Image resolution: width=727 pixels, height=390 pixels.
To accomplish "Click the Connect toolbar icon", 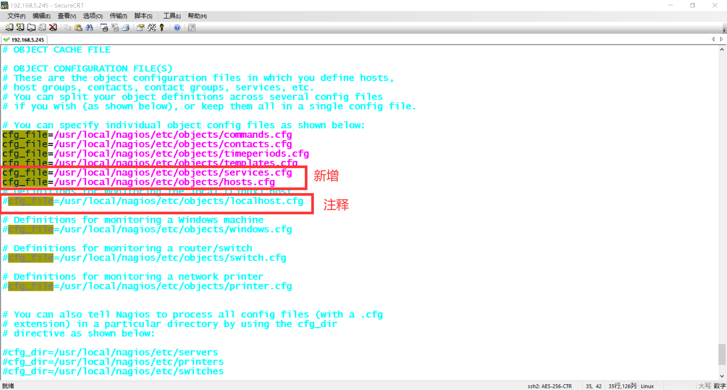I will pyautogui.click(x=9, y=28).
